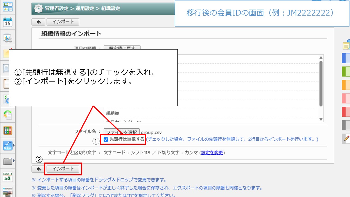Open the gray folder icon in the sidebar
350x197 pixels.
click(8, 161)
